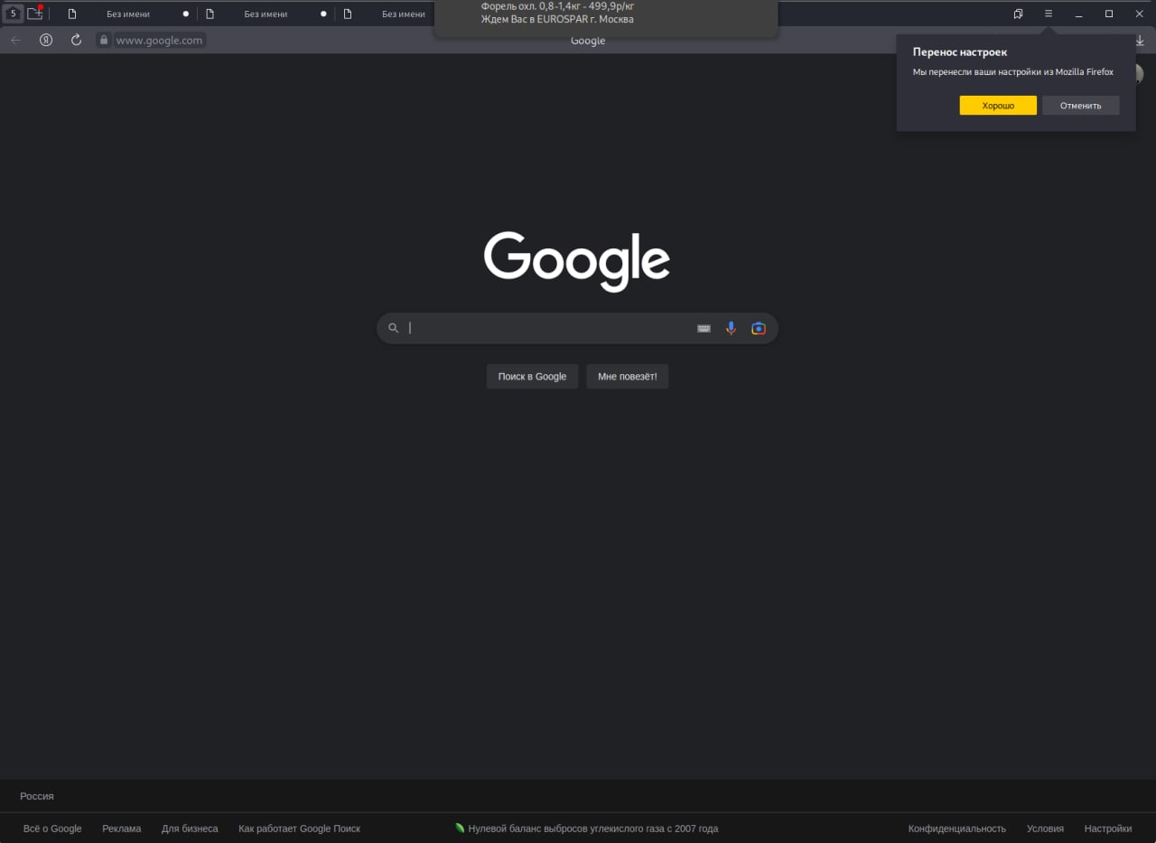Open the "Конфиденциальность" footer link
This screenshot has width=1156, height=843.
point(957,829)
